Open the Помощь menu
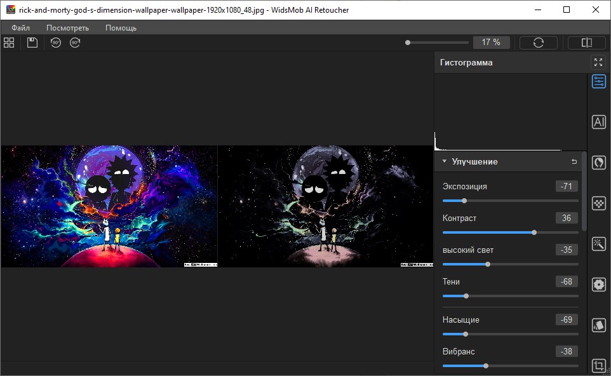This screenshot has height=376, width=611. tap(121, 28)
